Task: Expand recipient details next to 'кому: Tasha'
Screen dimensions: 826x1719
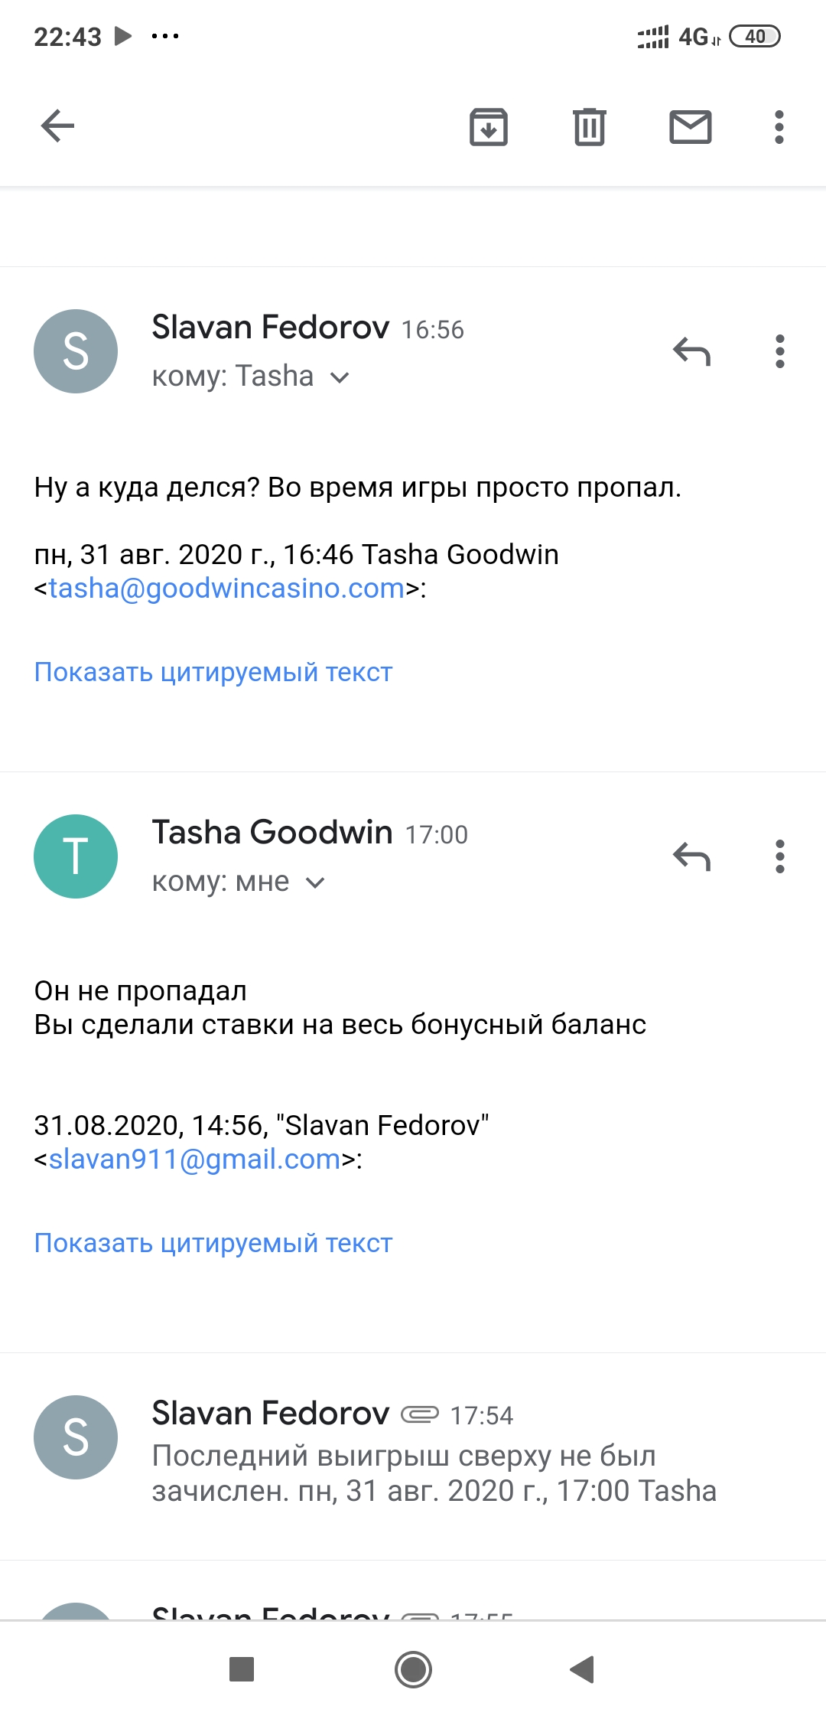Action: 339,377
